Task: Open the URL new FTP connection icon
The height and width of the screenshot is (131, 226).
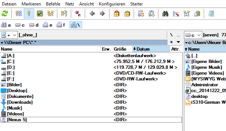Action: click(x=152, y=13)
